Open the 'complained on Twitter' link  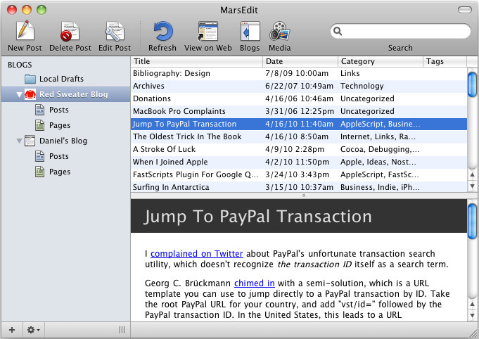[196, 254]
